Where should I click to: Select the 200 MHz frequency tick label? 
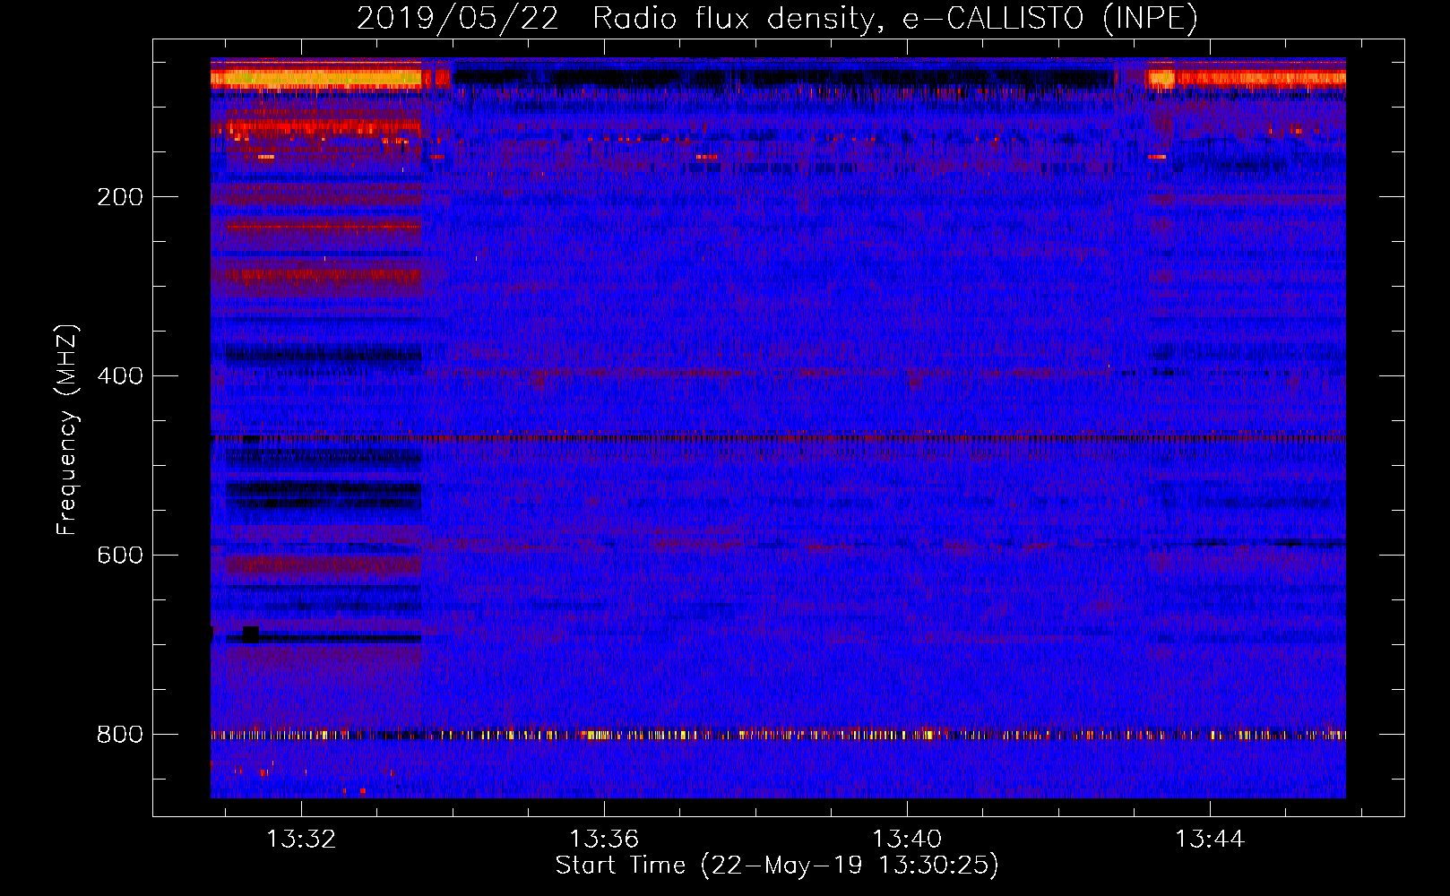click(120, 197)
